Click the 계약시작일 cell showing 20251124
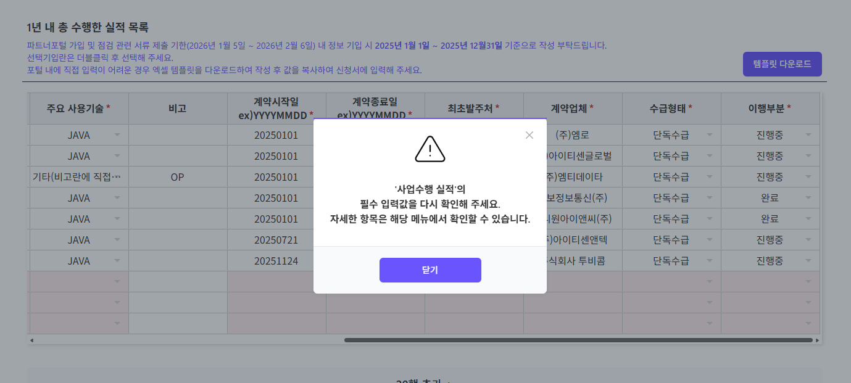 (x=276, y=261)
